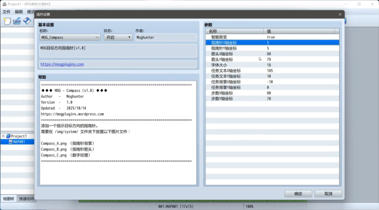Click the 值 column header
Image resolution: width=379 pixels, height=210 pixels.
click(x=299, y=31)
